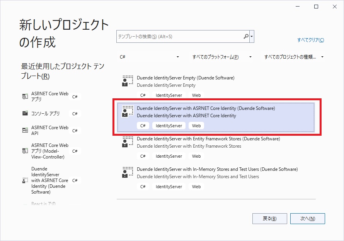Choose recent template ASP.NET Core Web API
The image size is (344, 241).
pyautogui.click(x=50, y=130)
